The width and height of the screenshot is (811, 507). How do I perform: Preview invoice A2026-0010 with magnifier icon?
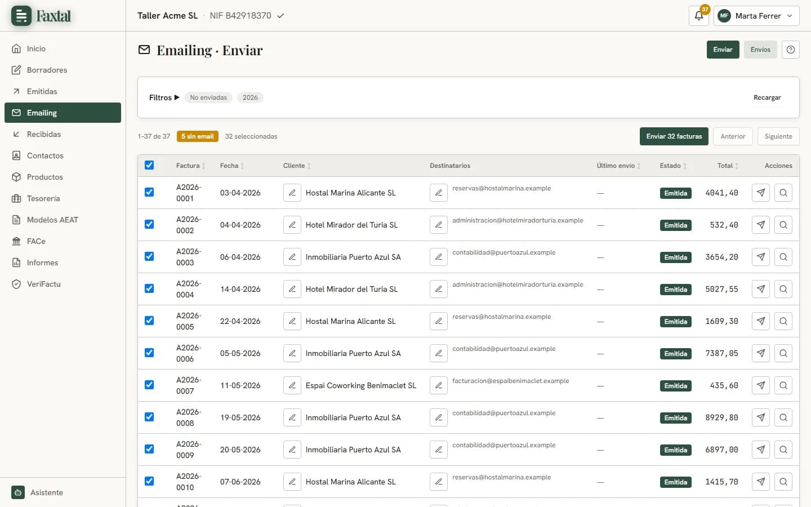click(783, 482)
